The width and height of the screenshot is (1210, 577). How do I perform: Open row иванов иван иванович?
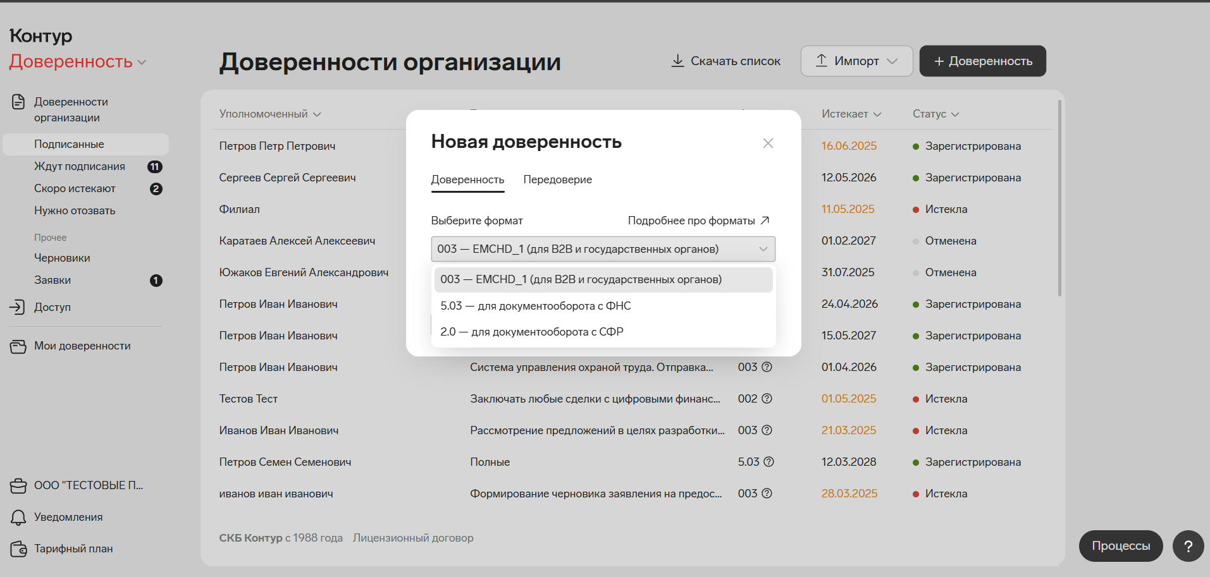click(x=276, y=494)
